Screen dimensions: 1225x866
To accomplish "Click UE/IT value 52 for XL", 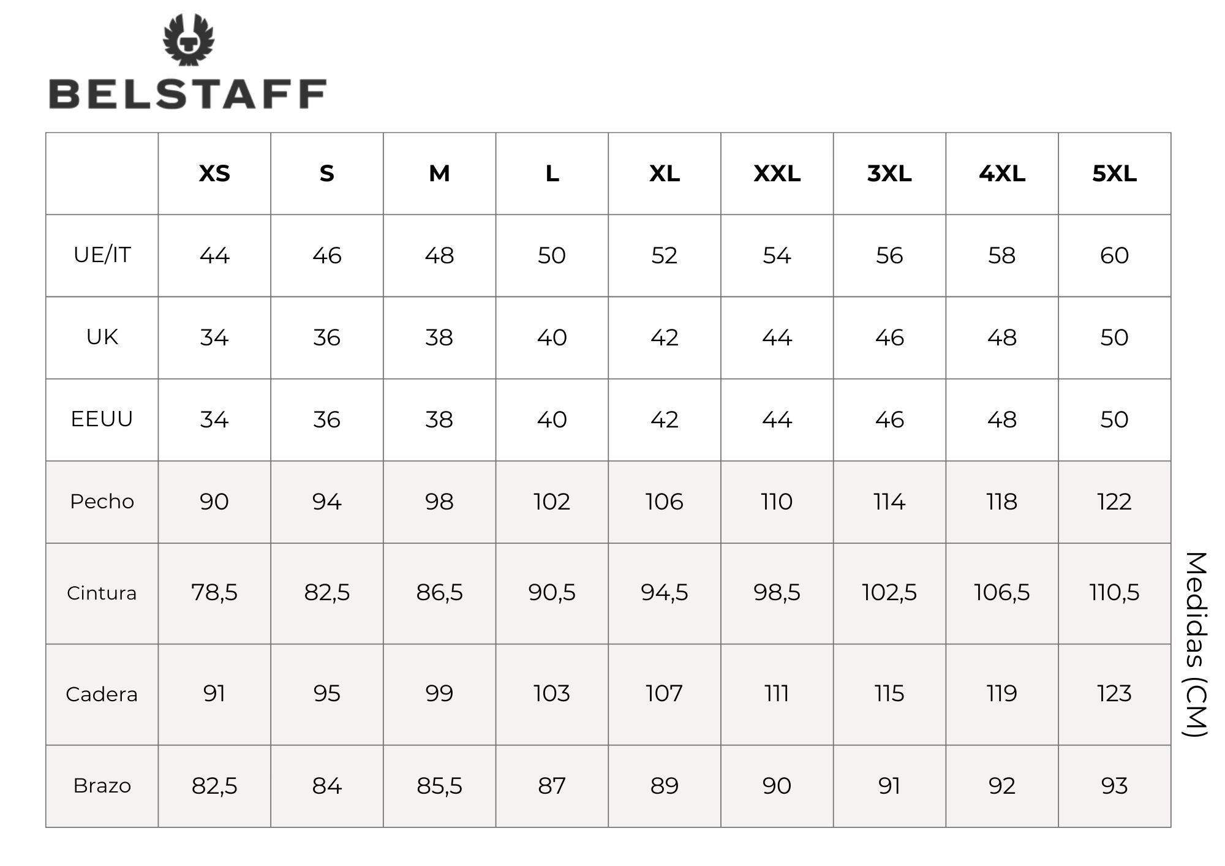I will [x=665, y=255].
